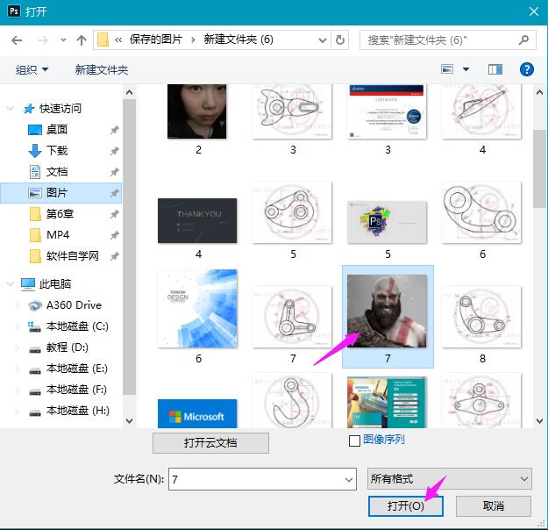The width and height of the screenshot is (548, 530).
Task: Open recent locations chevron beside forward arrow
Action: click(63, 39)
